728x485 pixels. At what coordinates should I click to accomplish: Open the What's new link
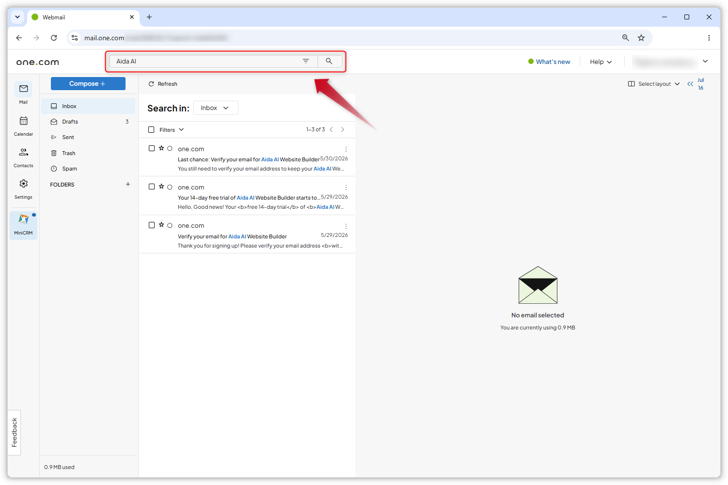[549, 62]
